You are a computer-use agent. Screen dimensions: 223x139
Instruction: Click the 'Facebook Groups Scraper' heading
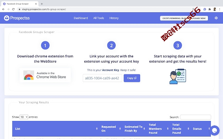37,32
